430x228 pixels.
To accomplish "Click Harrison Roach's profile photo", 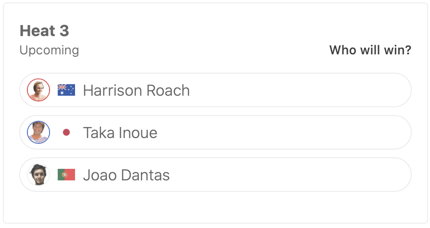I will pos(38,90).
